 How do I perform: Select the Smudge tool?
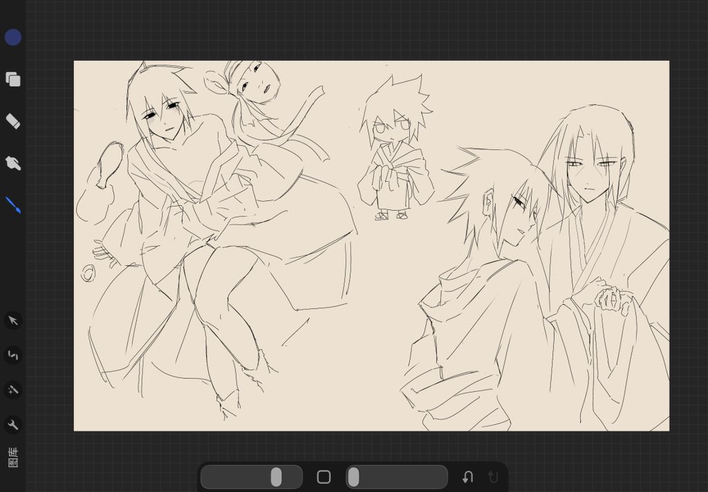coord(13,163)
